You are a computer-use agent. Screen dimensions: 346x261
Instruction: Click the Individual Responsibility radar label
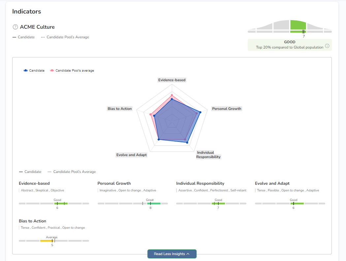208,155
